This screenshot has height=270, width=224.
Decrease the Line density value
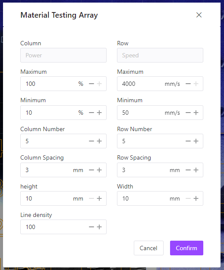pos(91,227)
